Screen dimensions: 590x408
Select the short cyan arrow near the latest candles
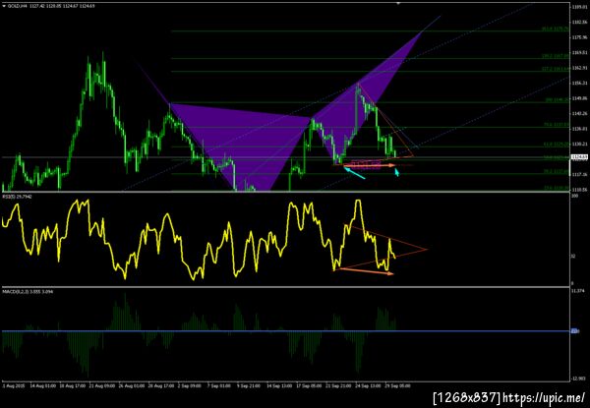(396, 173)
